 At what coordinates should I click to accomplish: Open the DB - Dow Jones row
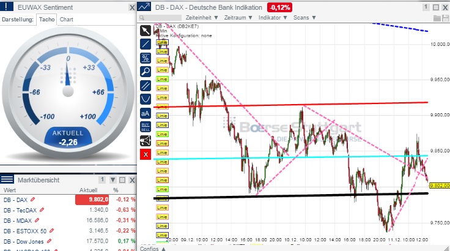pos(68,241)
